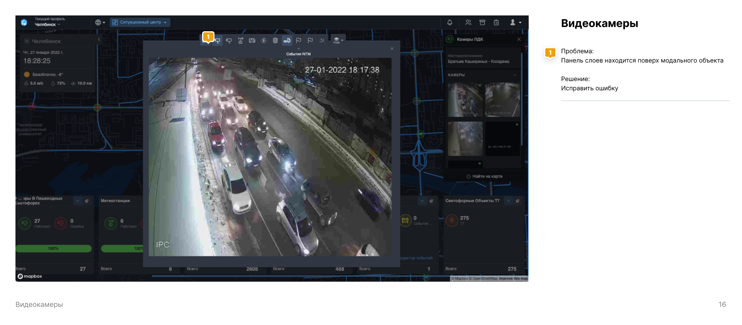
Task: Open the archive box icon
Action: point(482,22)
